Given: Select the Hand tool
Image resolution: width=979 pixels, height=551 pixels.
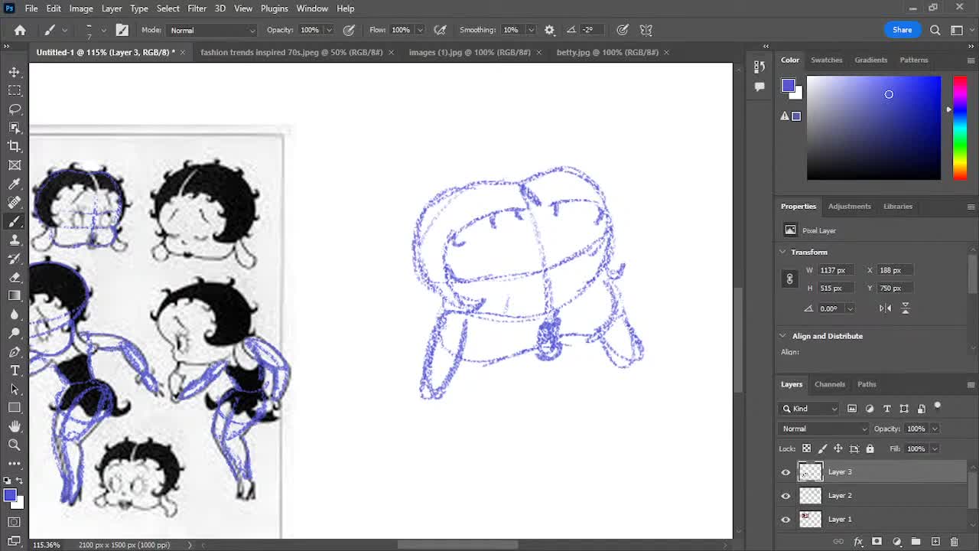Looking at the screenshot, I should pos(15,426).
